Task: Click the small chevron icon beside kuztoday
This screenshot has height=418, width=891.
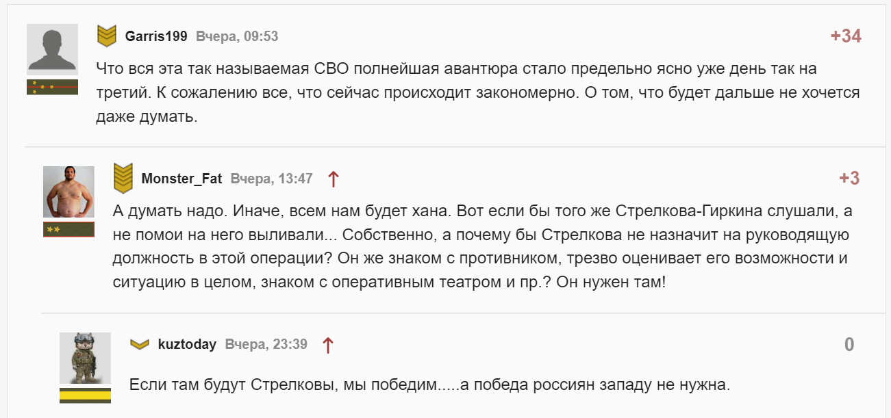Action: [140, 344]
